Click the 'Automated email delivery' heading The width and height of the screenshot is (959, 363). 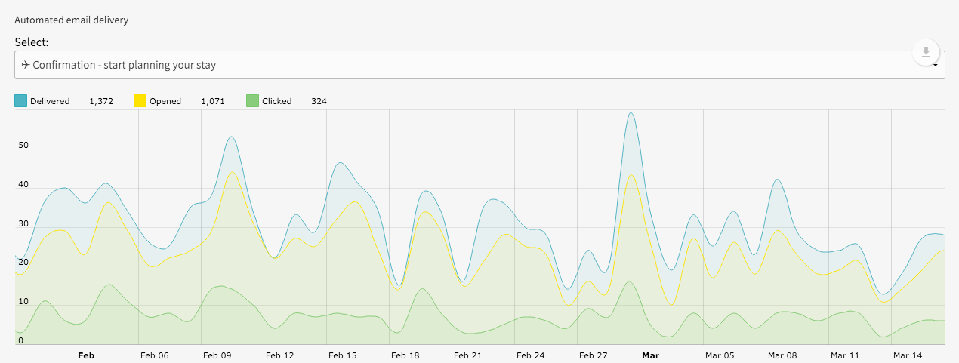coord(71,20)
